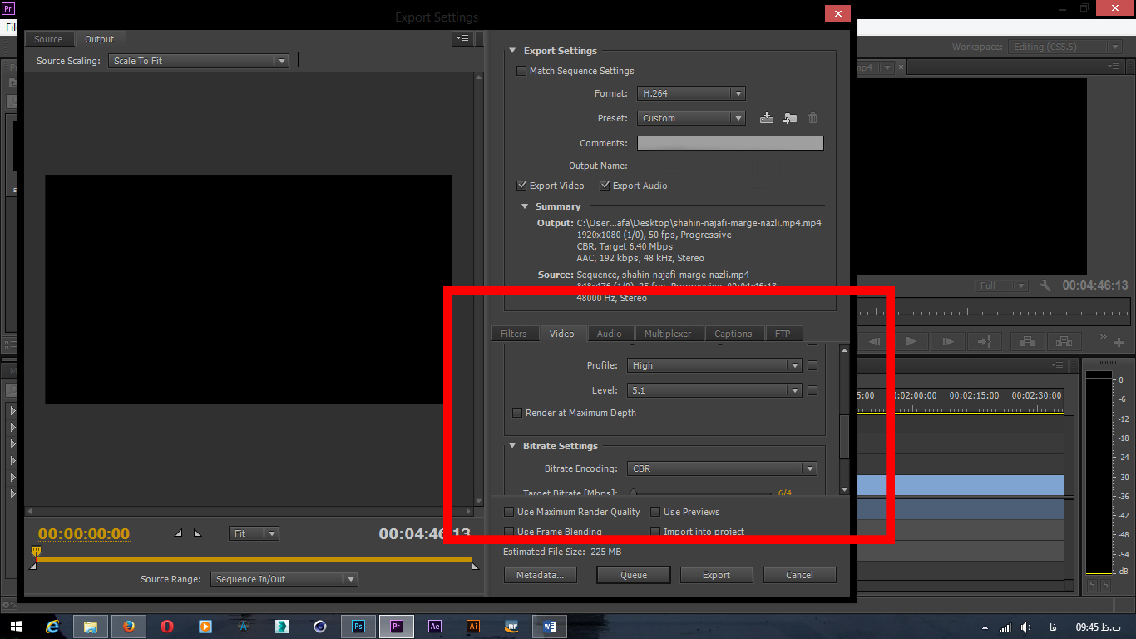Enable the Use Frame Blending checkbox
Screen dimensions: 1136x639
[509, 532]
